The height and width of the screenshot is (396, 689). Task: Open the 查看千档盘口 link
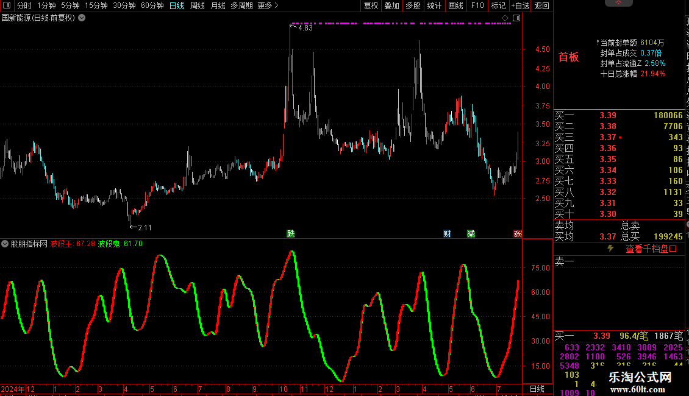click(x=651, y=249)
